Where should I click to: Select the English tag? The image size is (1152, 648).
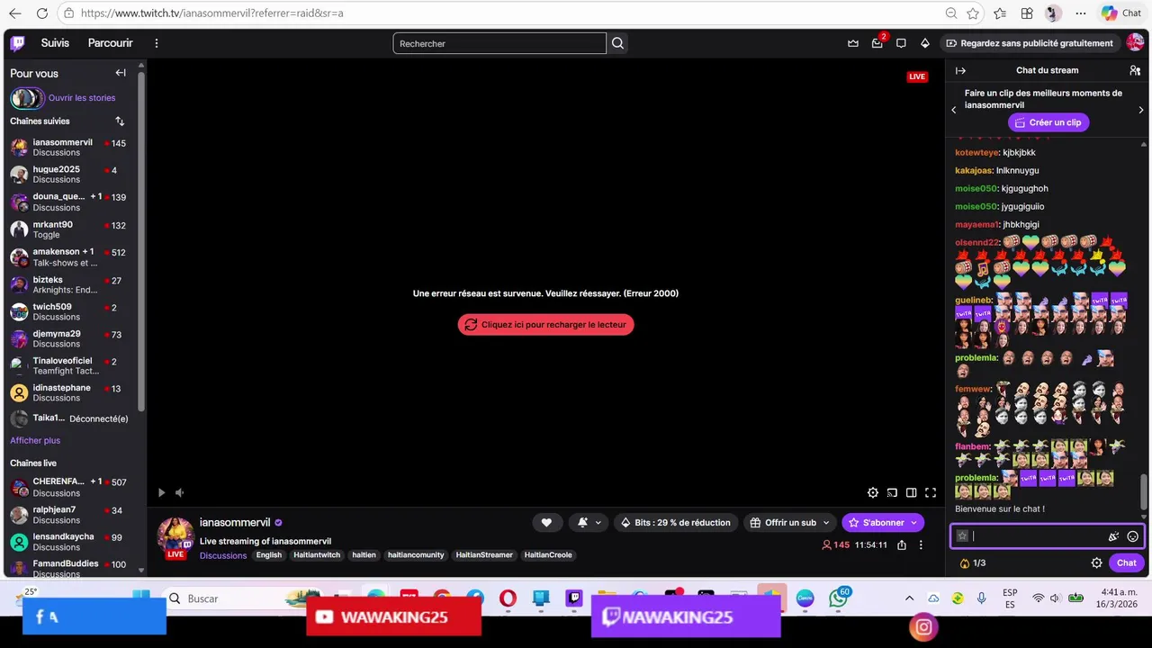[x=269, y=555]
